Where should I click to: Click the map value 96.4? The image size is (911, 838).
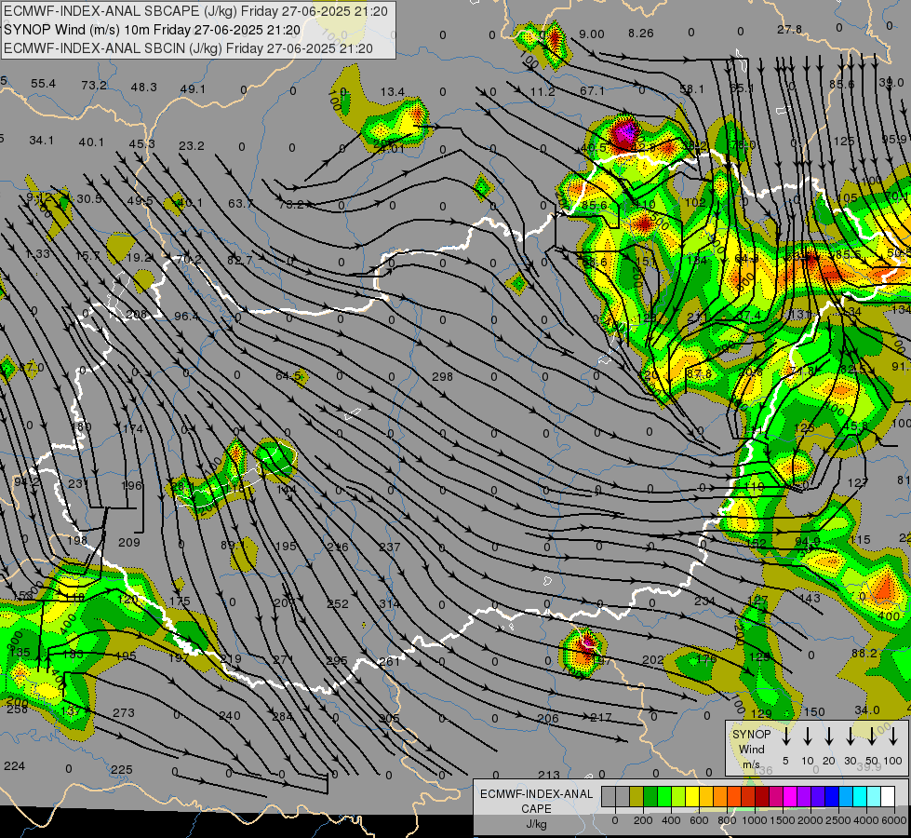[x=186, y=317]
